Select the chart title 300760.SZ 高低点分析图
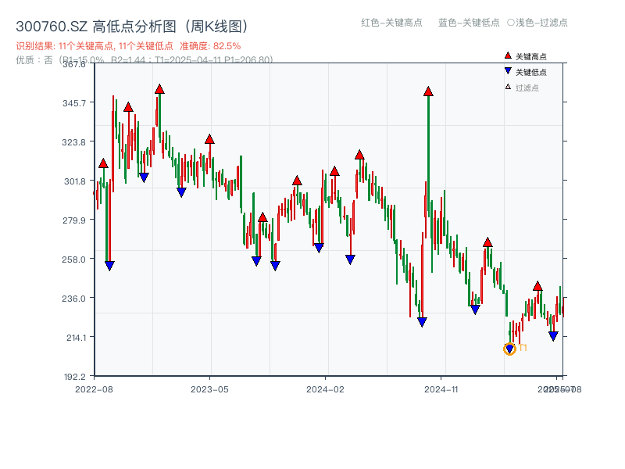 pos(132,24)
